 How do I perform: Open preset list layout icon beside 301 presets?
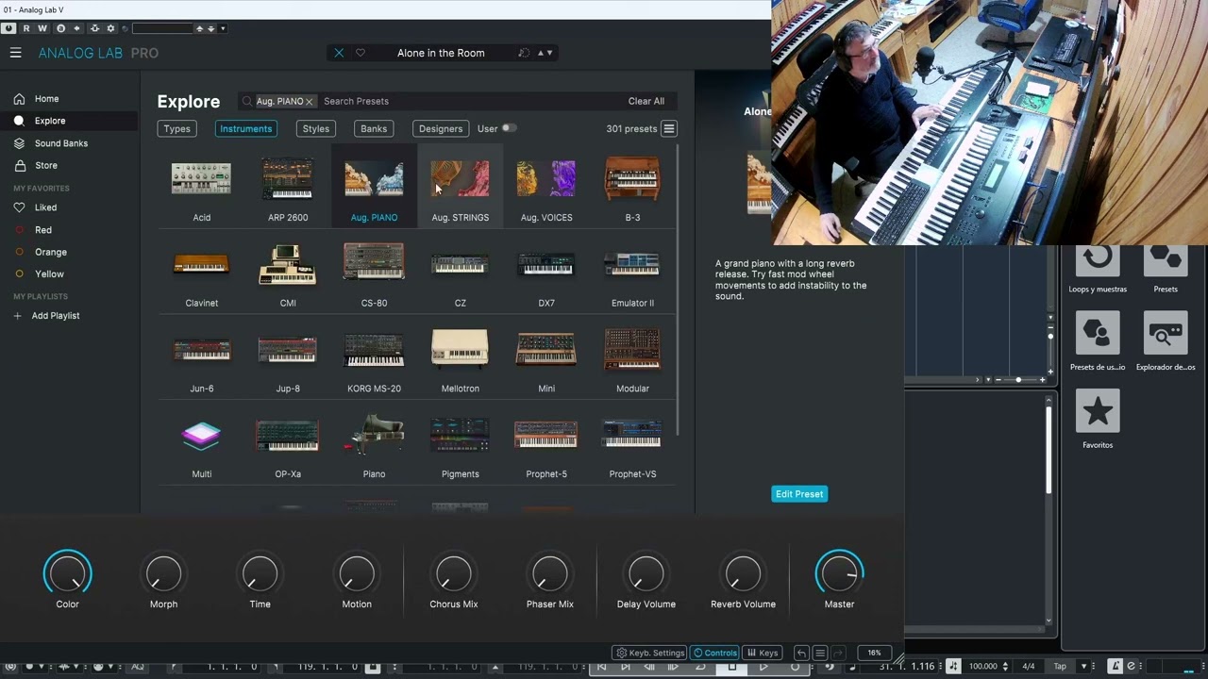click(669, 128)
